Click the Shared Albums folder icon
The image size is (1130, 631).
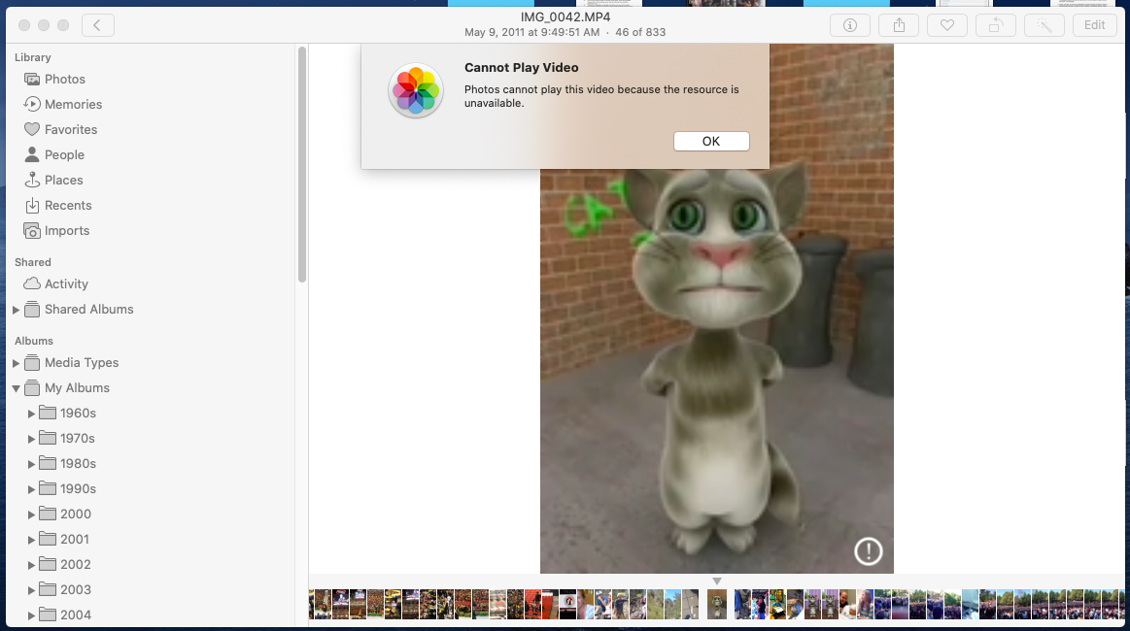tap(32, 309)
